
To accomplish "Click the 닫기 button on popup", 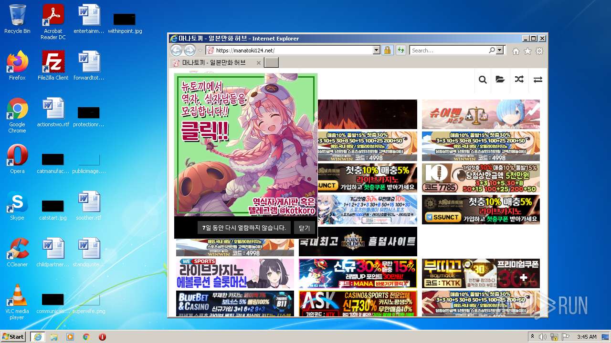I will coord(305,228).
